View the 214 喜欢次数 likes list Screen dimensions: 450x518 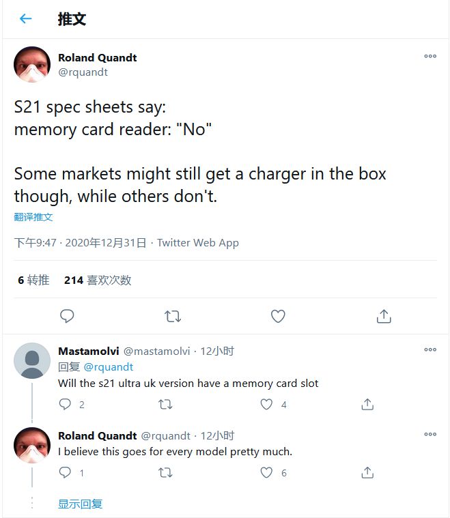point(98,280)
